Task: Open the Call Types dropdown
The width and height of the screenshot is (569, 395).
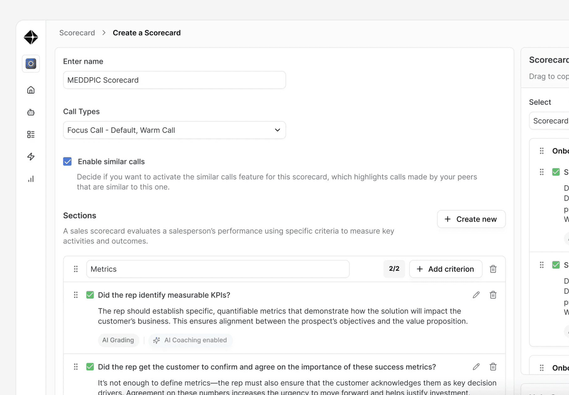Action: click(174, 130)
